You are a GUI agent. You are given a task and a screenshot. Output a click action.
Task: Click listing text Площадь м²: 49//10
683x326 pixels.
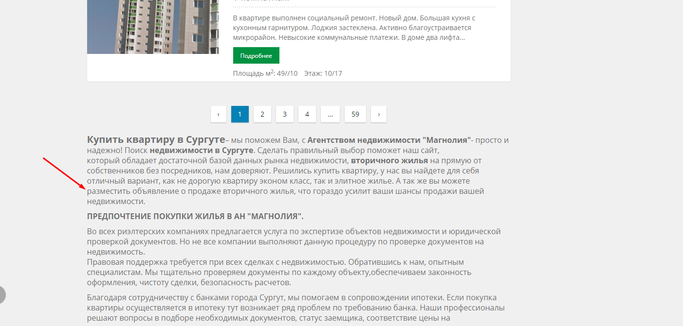[265, 73]
